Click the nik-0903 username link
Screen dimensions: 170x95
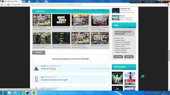[x=44, y=66]
